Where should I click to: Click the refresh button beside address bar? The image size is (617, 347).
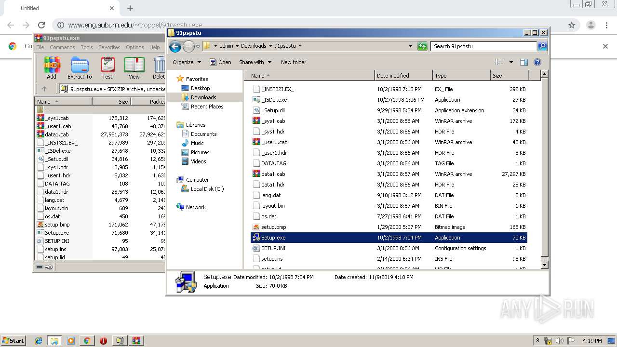pos(422,46)
